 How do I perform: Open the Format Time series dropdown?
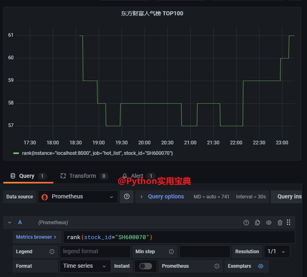tap(85, 266)
